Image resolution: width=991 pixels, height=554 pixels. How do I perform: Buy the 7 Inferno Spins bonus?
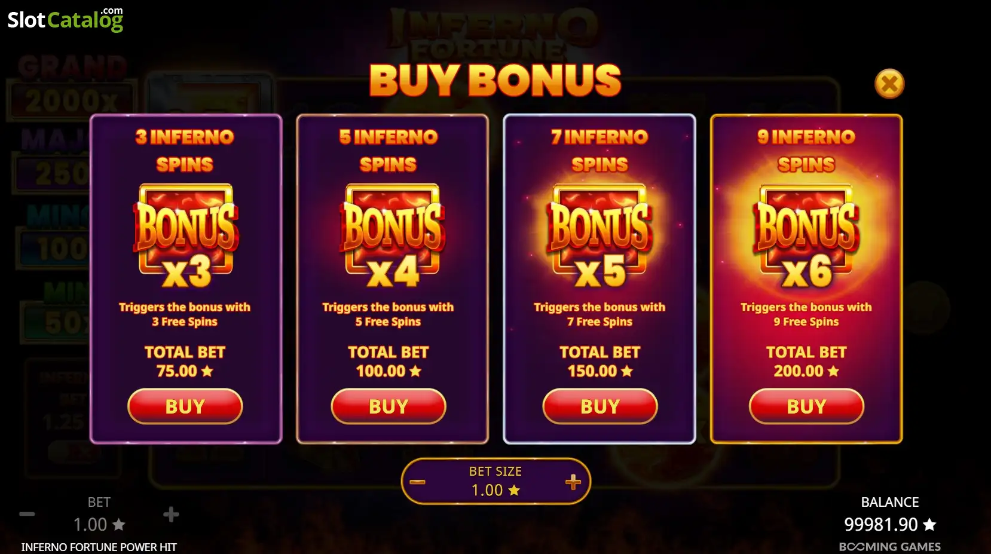point(600,406)
